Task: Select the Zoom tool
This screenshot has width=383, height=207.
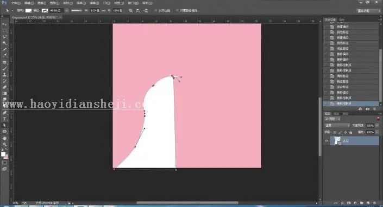Action: click(4, 145)
